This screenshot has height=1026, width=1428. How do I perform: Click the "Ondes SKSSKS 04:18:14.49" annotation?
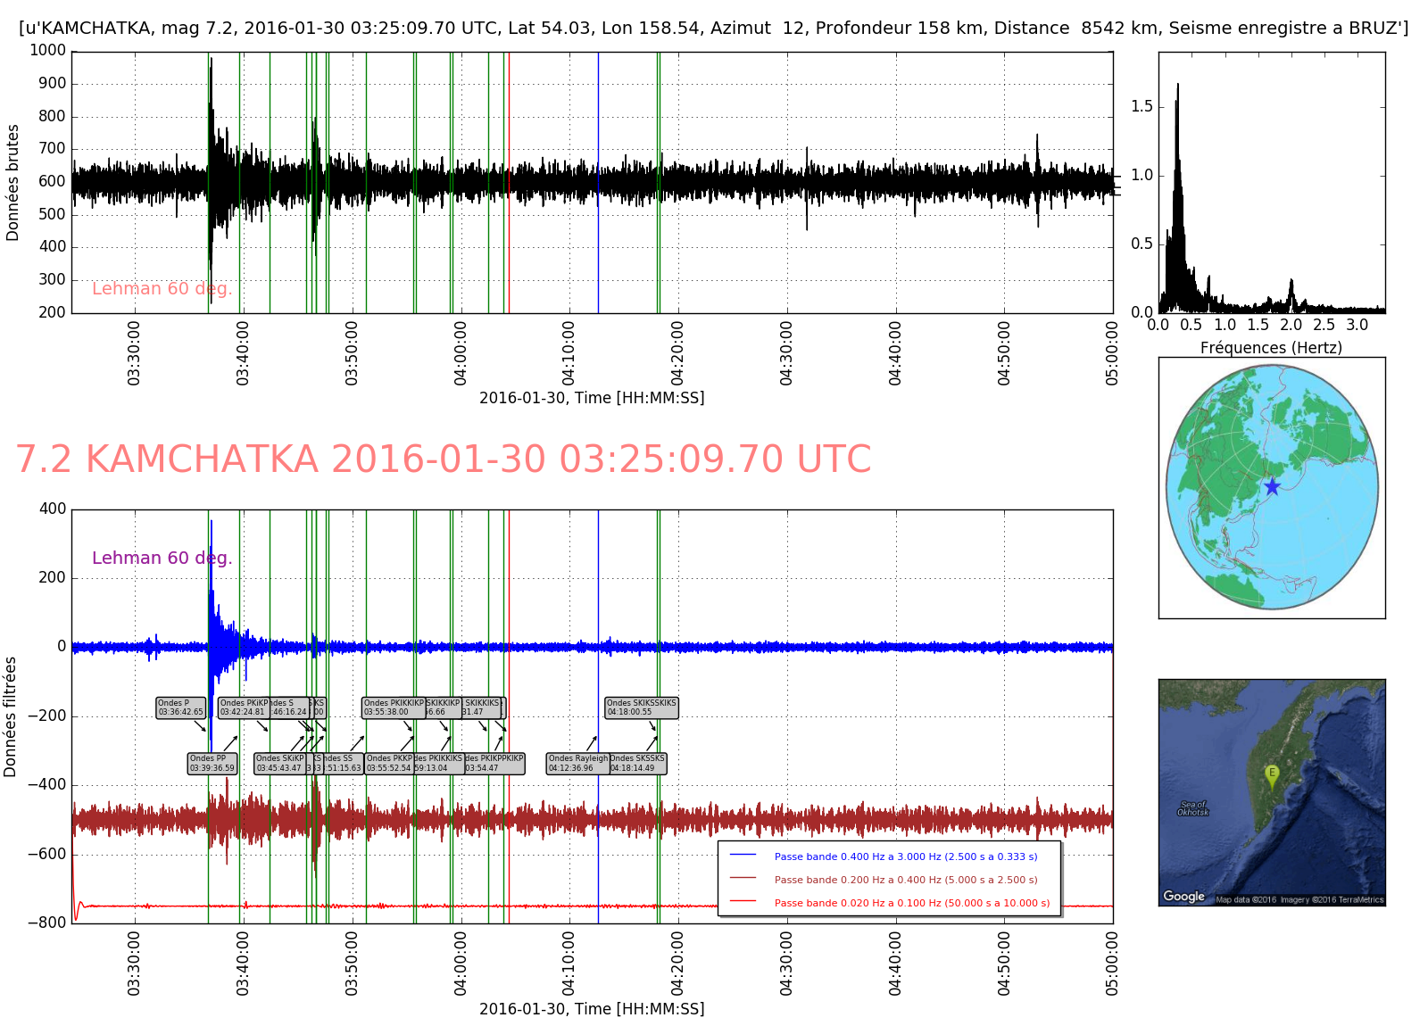pos(637,764)
